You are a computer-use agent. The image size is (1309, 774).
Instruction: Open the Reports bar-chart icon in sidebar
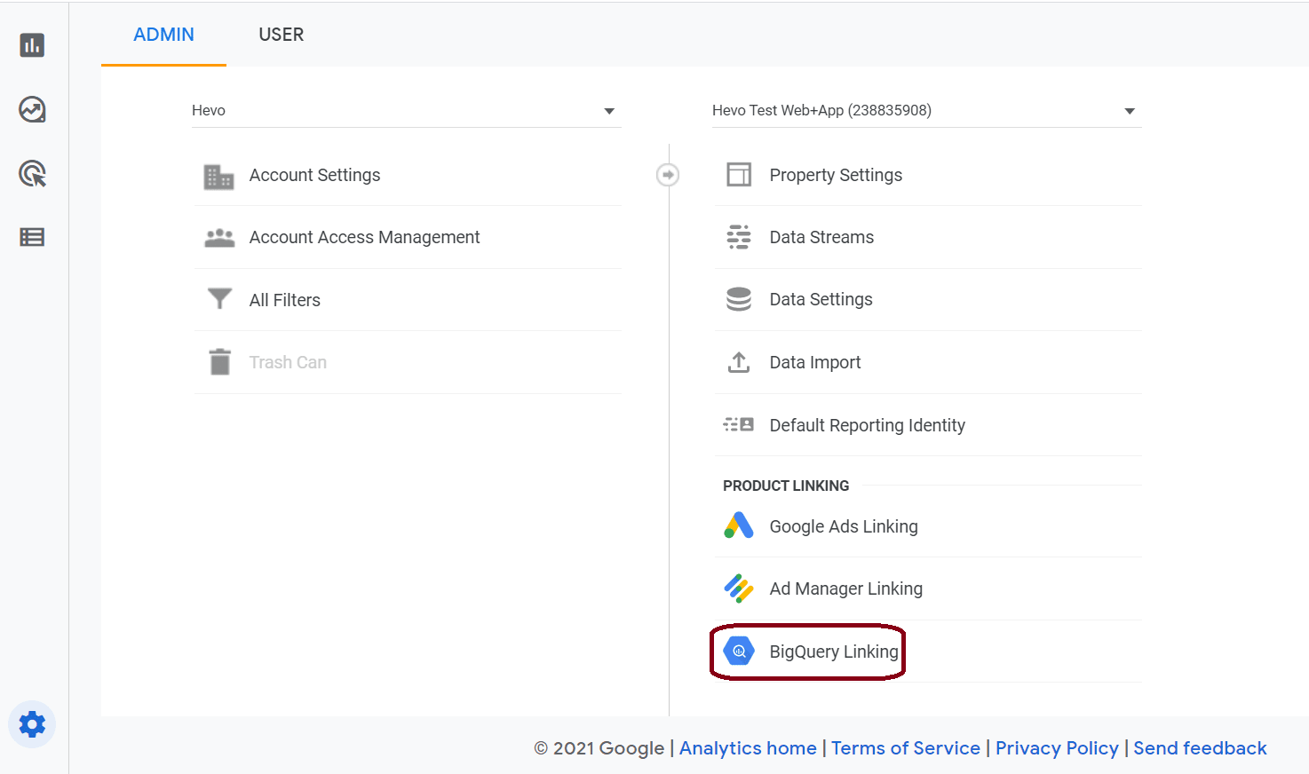32,45
